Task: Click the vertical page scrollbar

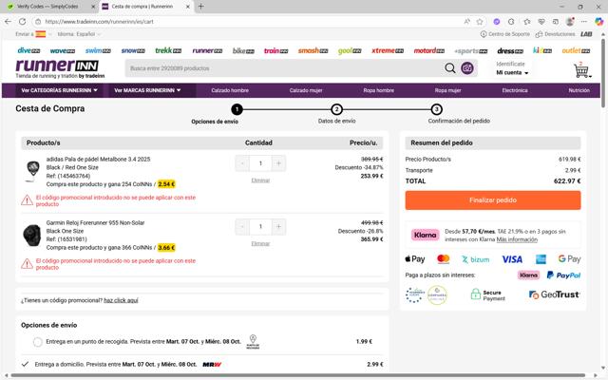Action: (603, 72)
